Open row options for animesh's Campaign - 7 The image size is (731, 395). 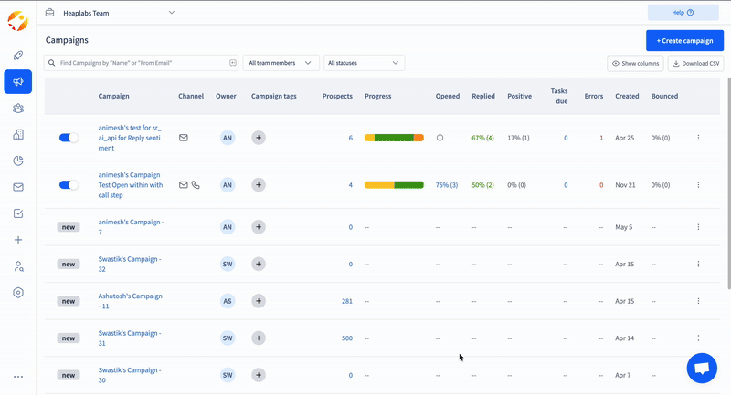(698, 227)
